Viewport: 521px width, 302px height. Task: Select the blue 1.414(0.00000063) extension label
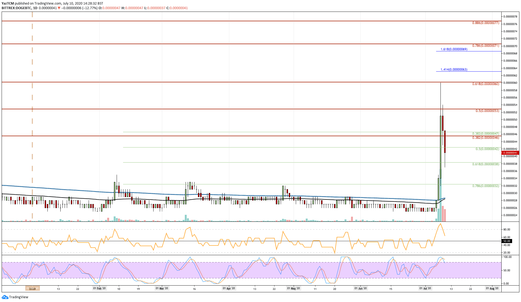coord(454,70)
